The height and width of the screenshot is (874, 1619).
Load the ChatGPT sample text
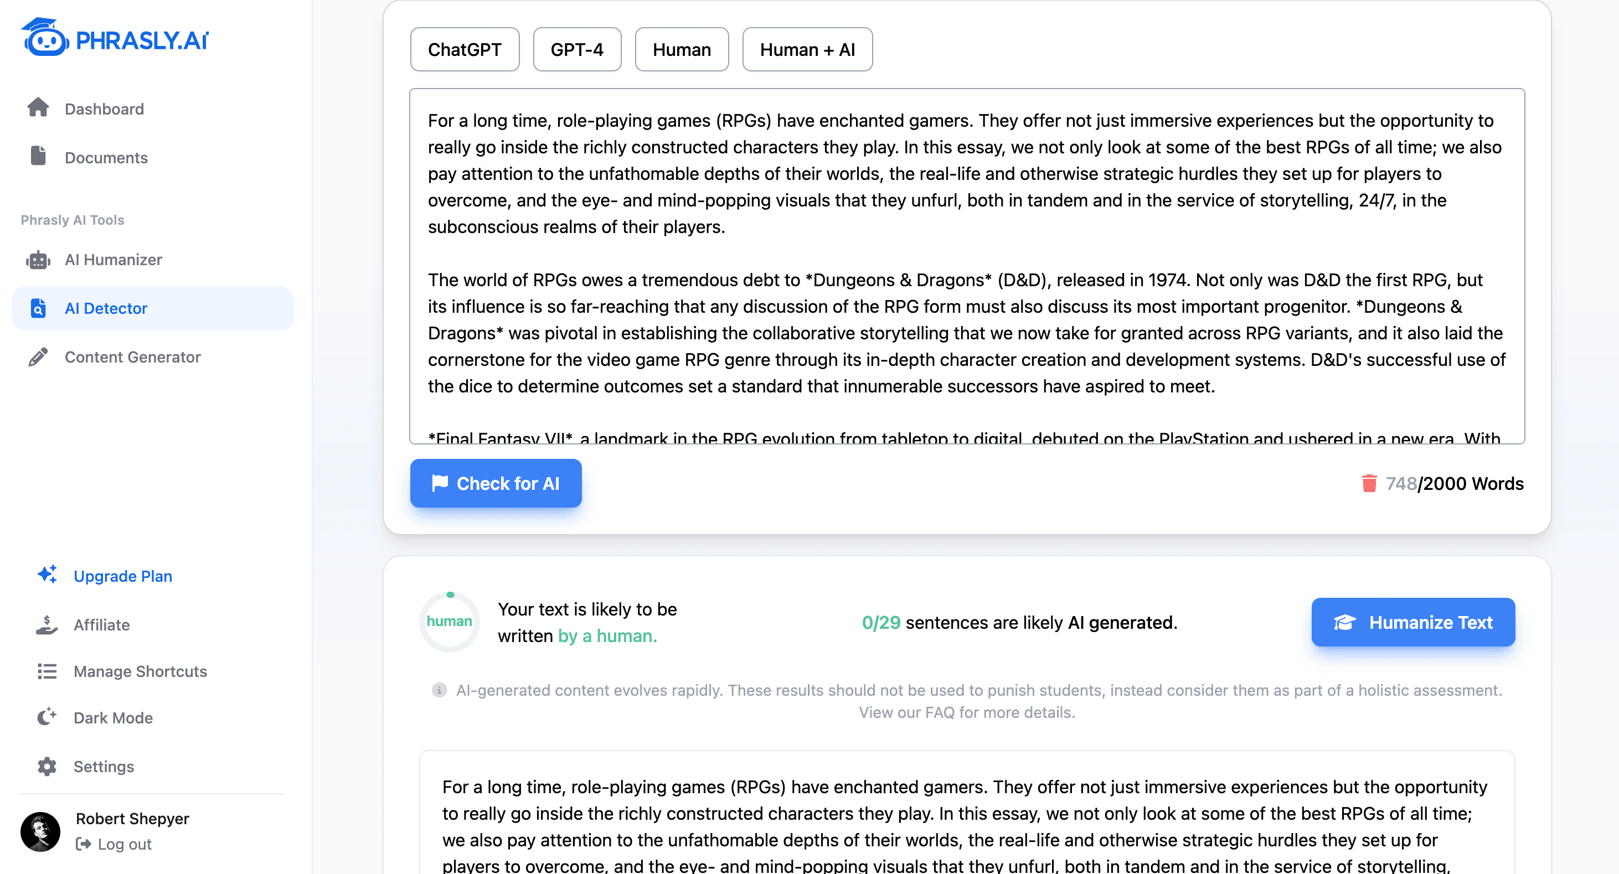coord(465,50)
